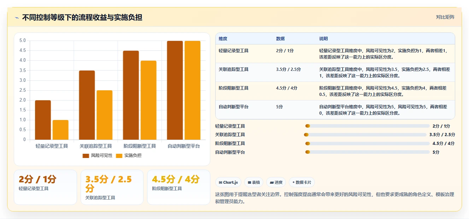Open the 4.5分 / 4分 data card

pyautogui.click(x=178, y=187)
